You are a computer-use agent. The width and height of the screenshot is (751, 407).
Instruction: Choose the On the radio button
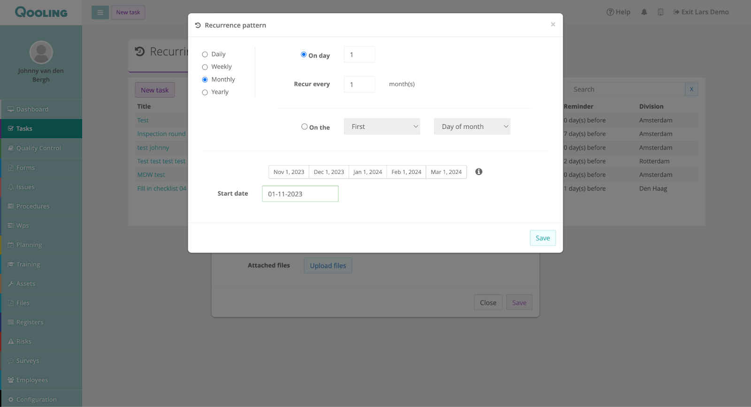[x=304, y=127]
